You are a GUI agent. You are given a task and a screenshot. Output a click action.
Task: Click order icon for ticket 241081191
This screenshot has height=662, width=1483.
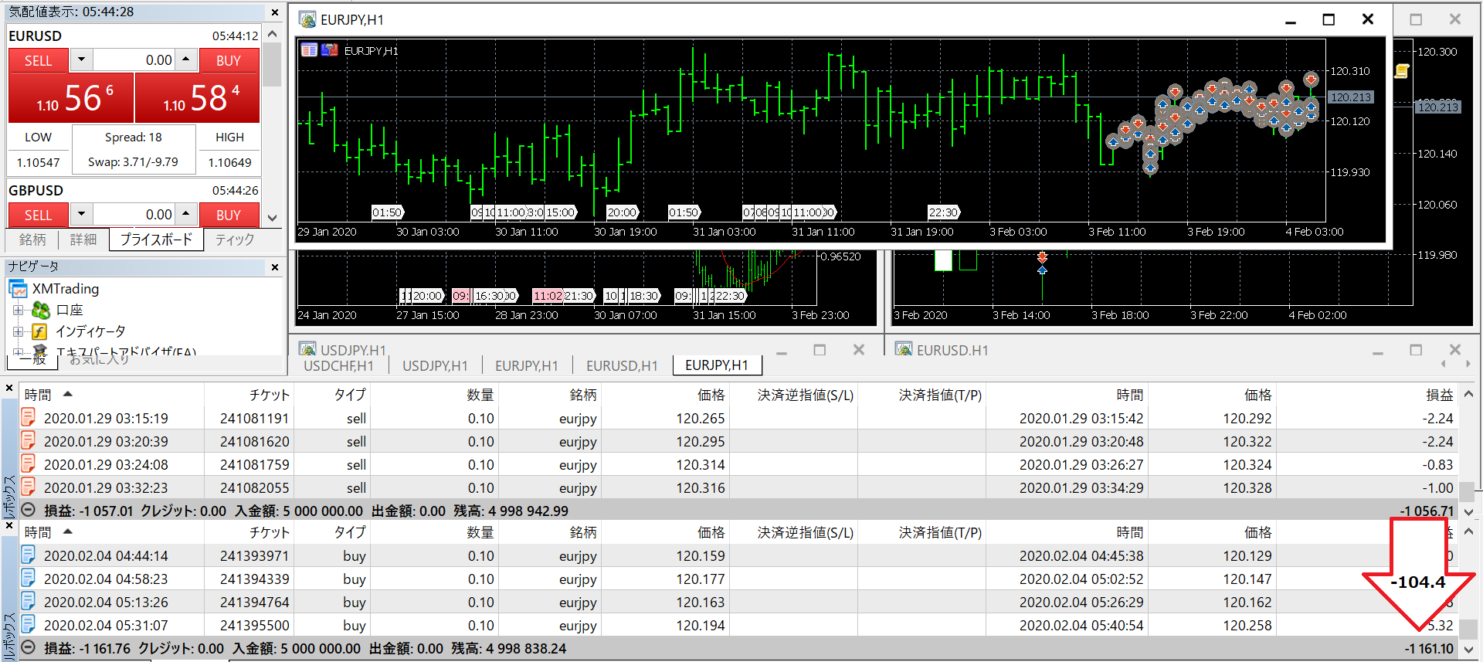point(29,418)
